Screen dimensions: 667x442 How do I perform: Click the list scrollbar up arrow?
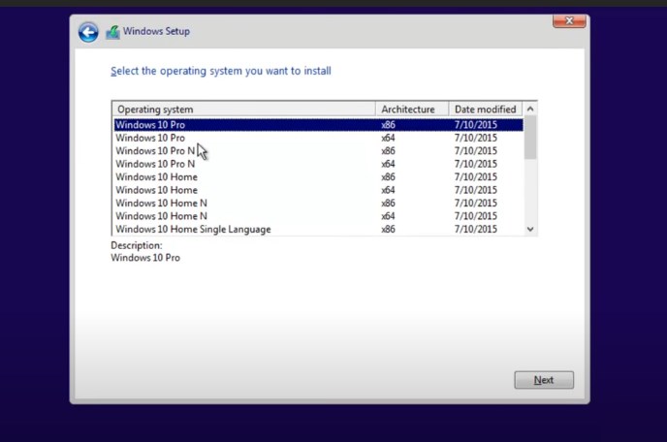tap(530, 110)
